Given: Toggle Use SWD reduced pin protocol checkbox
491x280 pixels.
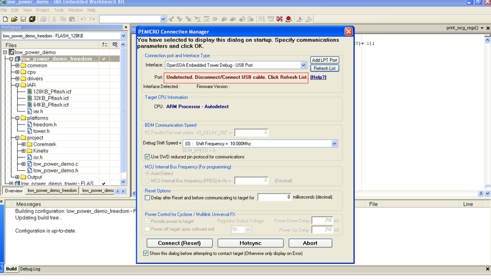Looking at the screenshot, I should click(147, 156).
